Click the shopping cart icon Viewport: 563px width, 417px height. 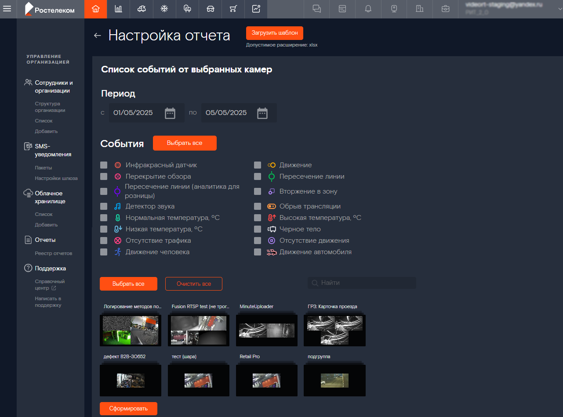(x=233, y=9)
